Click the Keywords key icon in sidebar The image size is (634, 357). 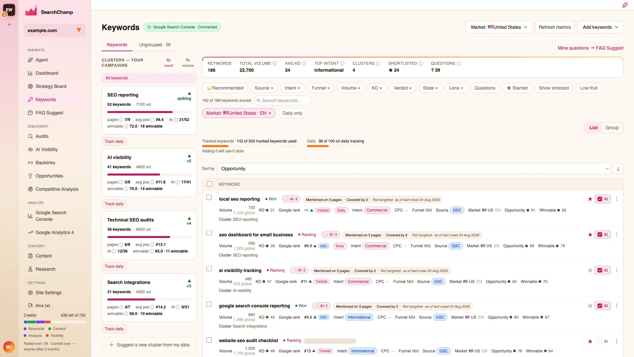[30, 99]
